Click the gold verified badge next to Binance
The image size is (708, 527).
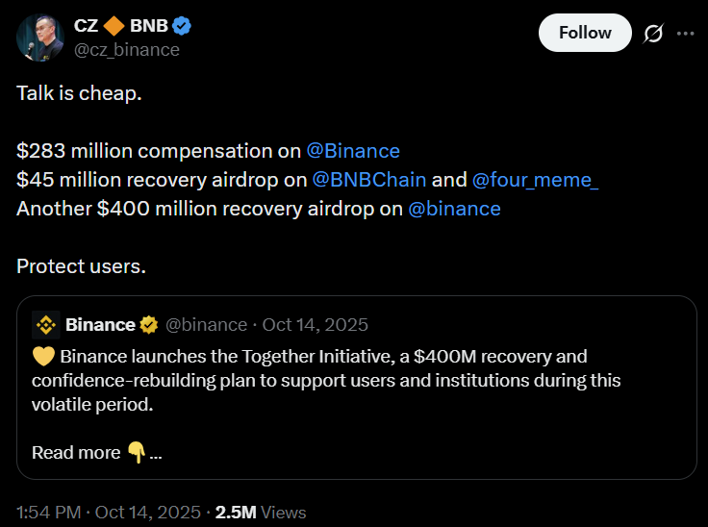click(x=149, y=325)
